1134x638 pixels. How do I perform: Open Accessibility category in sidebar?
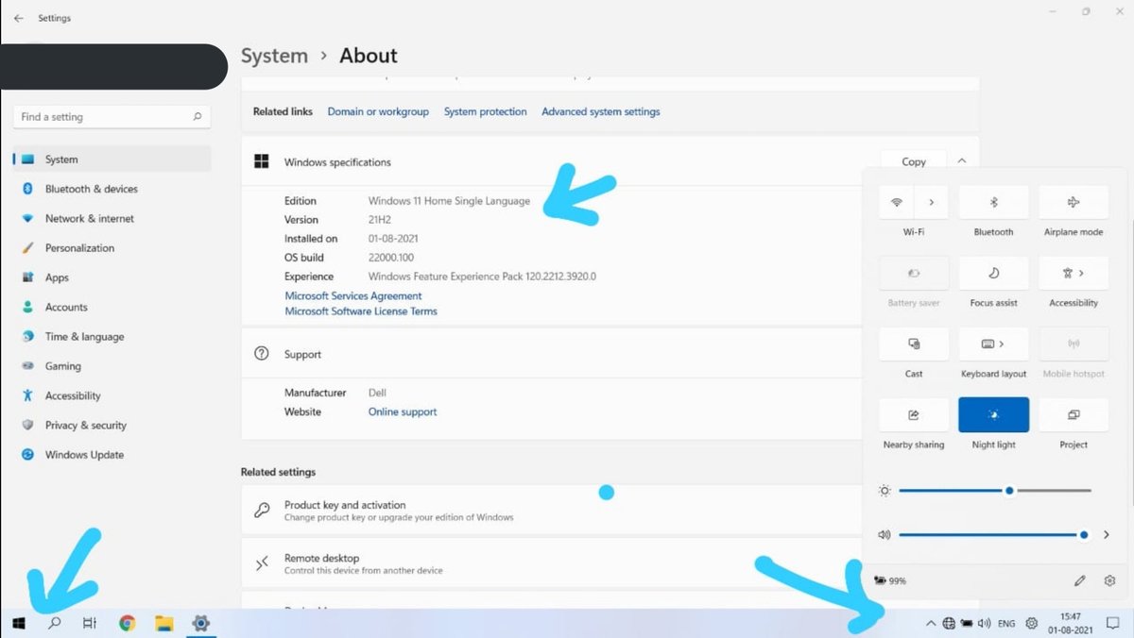coord(112,395)
